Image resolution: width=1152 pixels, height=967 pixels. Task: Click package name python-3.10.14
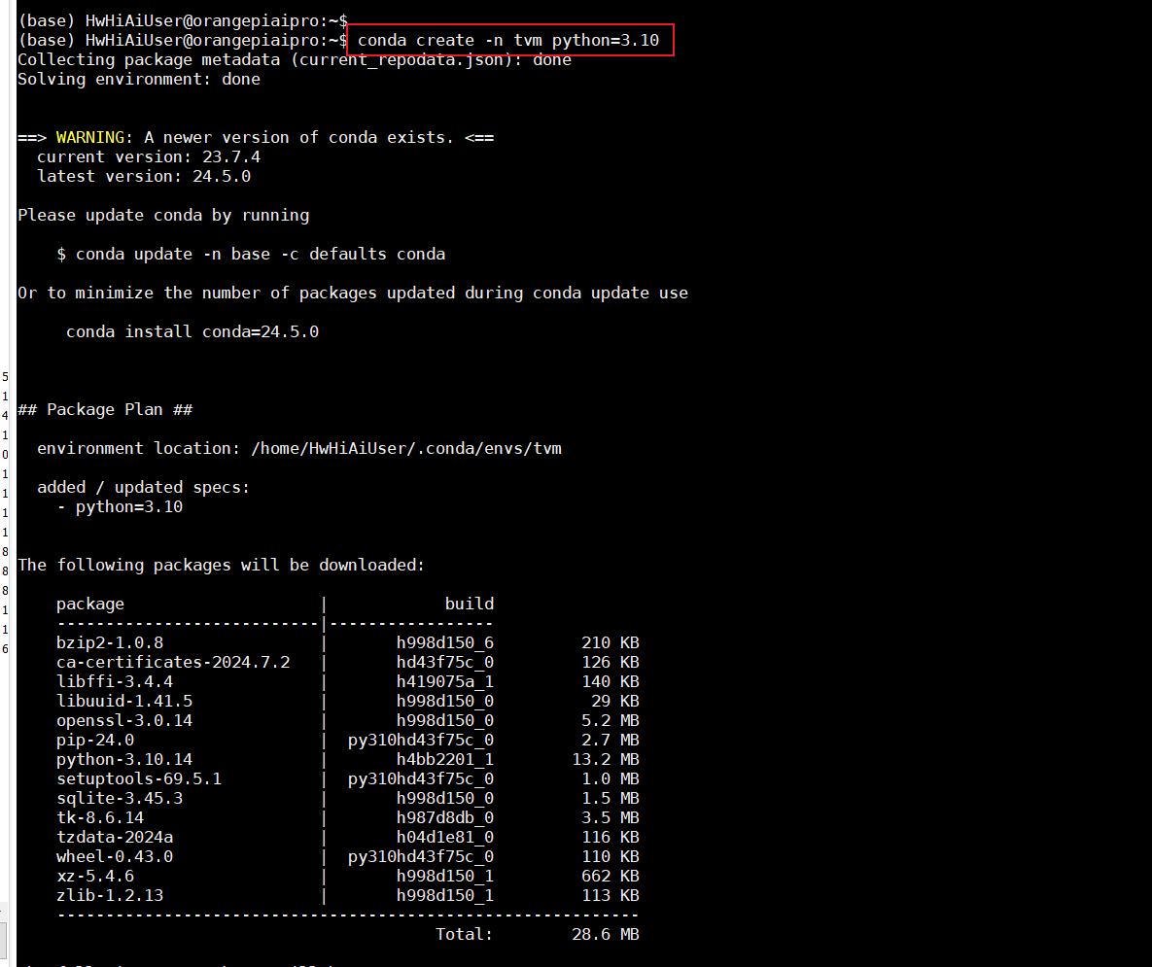pyautogui.click(x=124, y=760)
